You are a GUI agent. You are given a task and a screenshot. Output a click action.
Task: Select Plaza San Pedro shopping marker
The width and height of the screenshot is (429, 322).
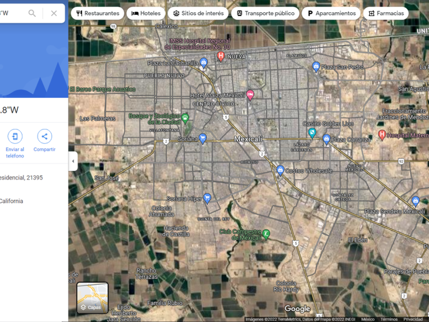coord(316,67)
